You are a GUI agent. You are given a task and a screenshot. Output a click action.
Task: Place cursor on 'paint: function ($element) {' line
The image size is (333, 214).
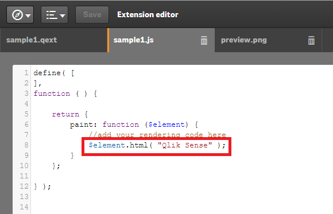pyautogui.click(x=134, y=124)
